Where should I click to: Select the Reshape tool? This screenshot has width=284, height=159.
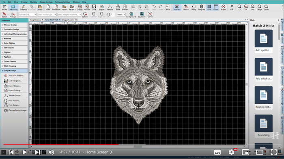13,15
